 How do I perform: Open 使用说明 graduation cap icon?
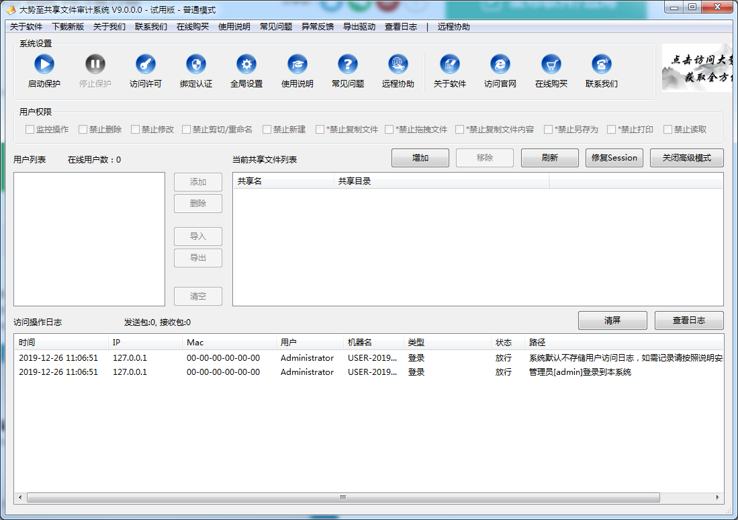297,64
